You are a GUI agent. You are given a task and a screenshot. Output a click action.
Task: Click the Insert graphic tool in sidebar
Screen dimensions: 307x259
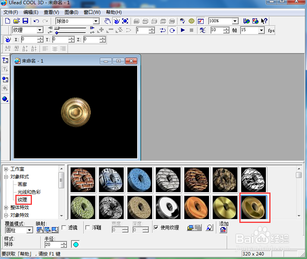click(5, 80)
